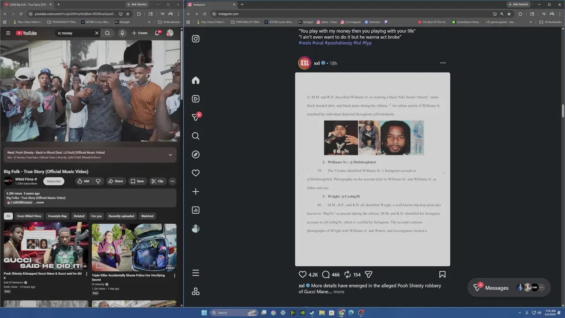Open xxl post three-dot options
Screen dimensions: 565x318
tap(443, 63)
